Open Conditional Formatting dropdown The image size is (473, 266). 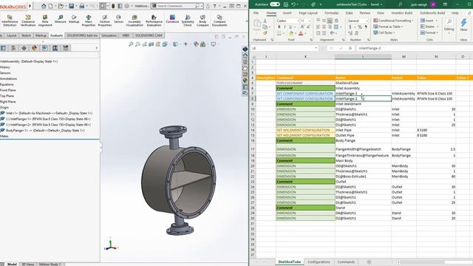pyautogui.click(x=393, y=21)
